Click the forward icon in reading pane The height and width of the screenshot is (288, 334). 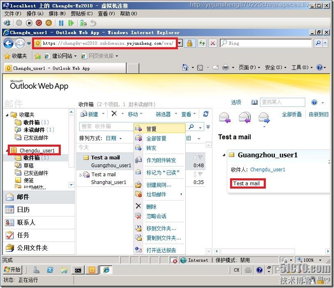[264, 118]
